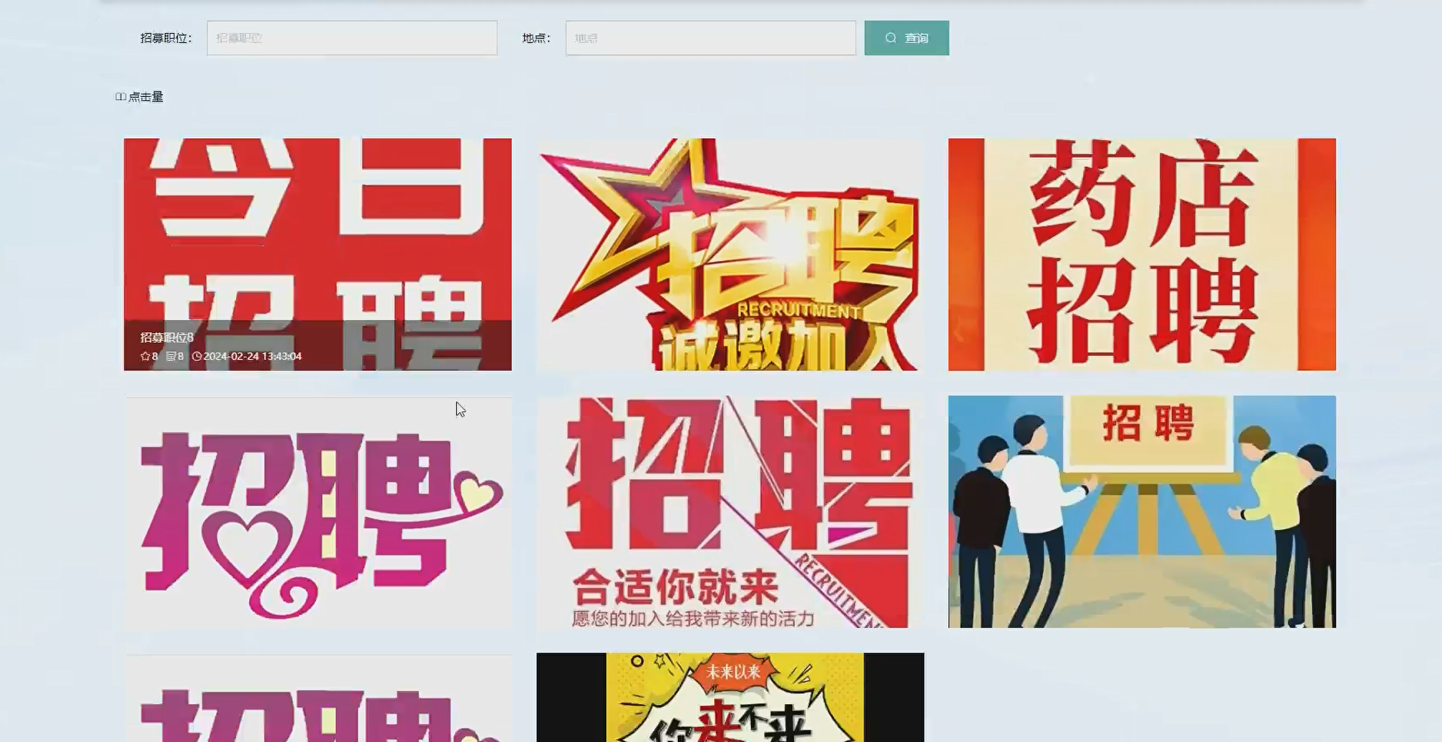Click the clock icon by 2024-02-24 date
The height and width of the screenshot is (742, 1442).
click(196, 356)
